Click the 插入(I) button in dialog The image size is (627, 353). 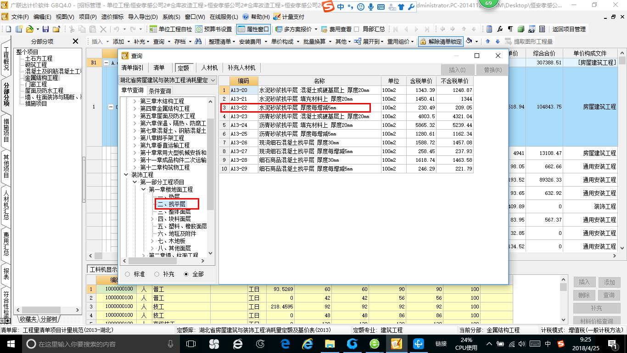point(457,70)
